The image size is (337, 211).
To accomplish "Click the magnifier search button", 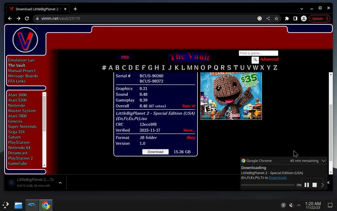I will click(255, 60).
